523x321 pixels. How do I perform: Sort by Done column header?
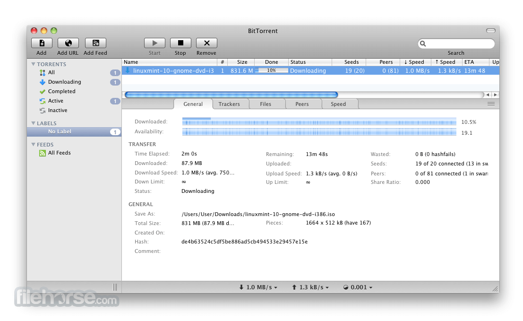point(271,62)
